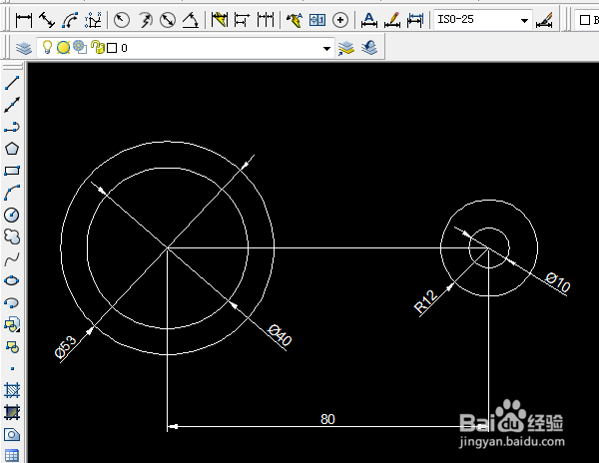Toggle freeze sun icon for layer 0

[64, 48]
